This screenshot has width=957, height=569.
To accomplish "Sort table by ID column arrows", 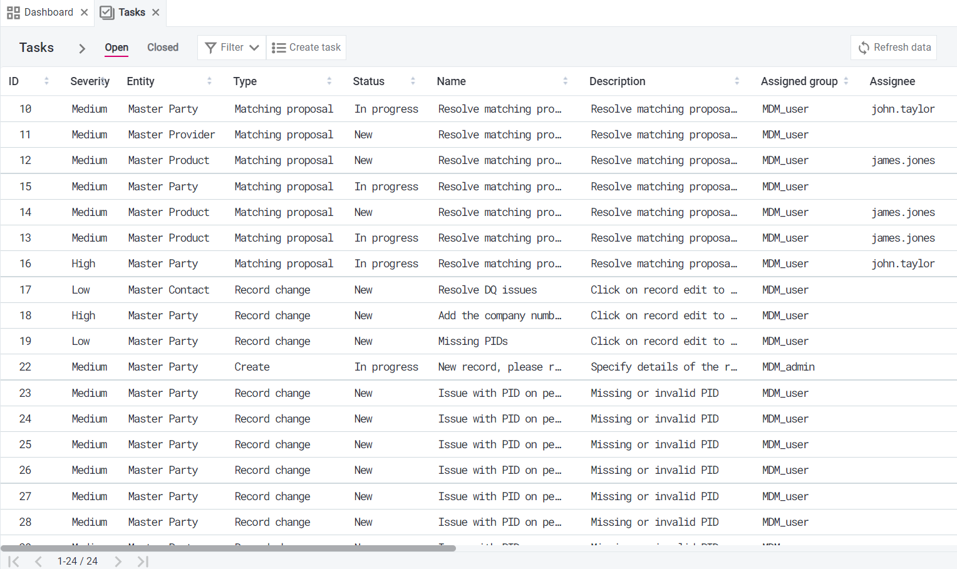I will pyautogui.click(x=46, y=81).
